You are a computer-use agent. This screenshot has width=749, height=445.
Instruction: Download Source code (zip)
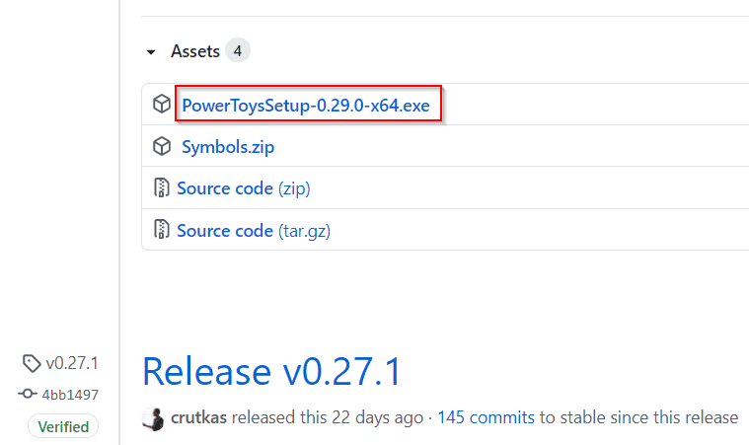click(x=244, y=188)
